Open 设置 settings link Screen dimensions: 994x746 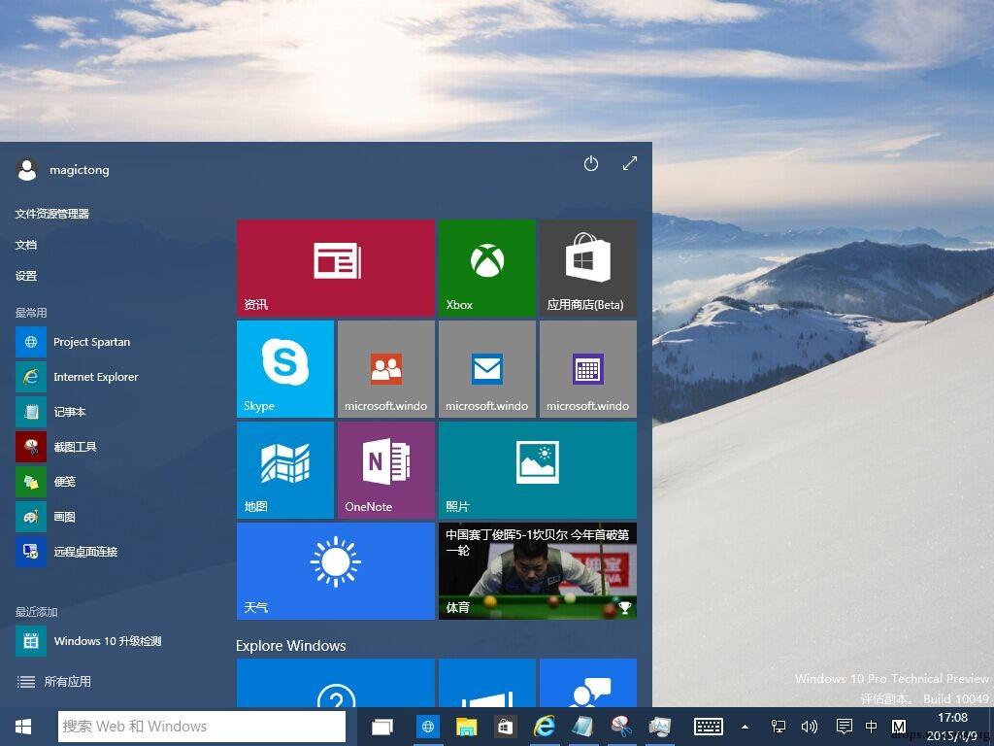pos(26,276)
